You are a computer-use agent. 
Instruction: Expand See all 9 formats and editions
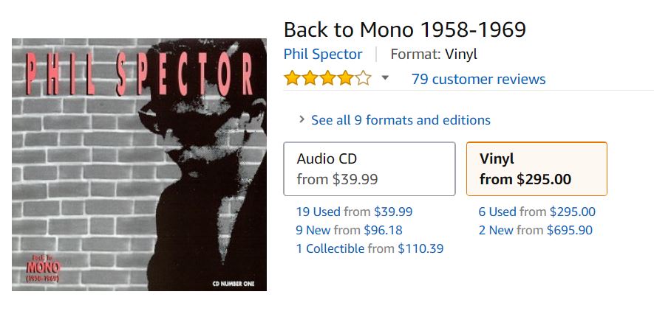tap(401, 119)
